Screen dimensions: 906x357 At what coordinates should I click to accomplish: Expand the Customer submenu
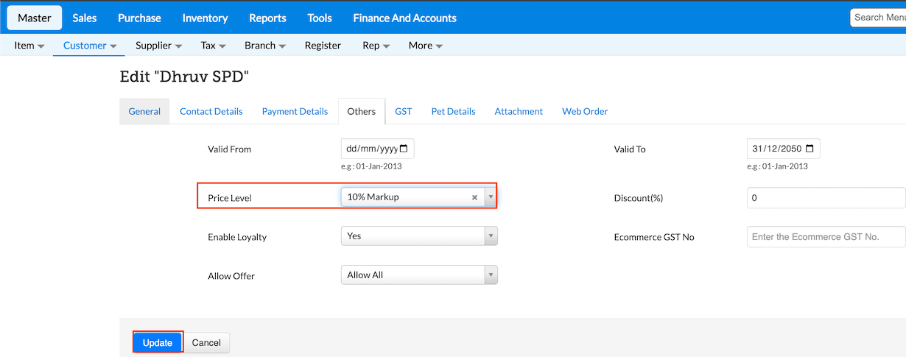coord(90,46)
